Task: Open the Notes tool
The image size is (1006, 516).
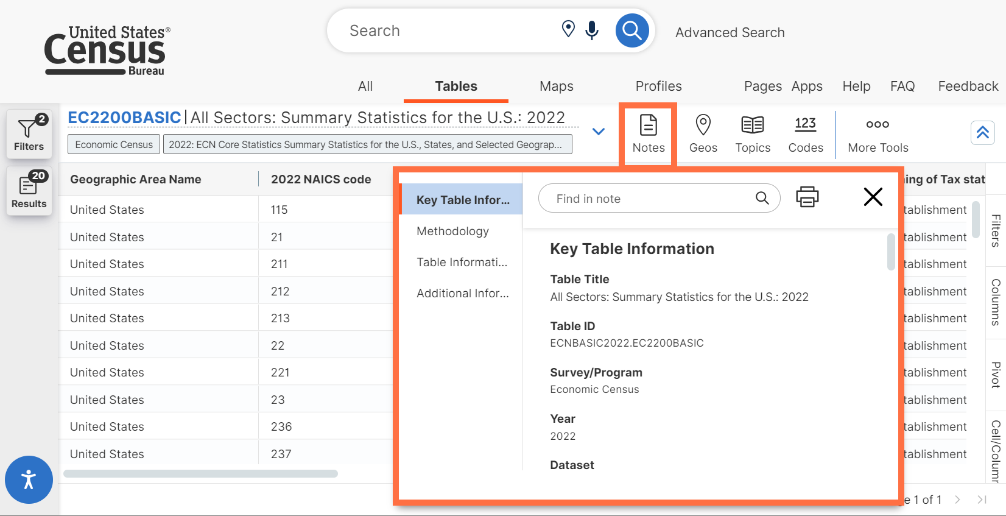Action: point(649,134)
